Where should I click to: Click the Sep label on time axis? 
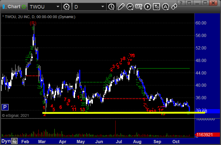157,142
